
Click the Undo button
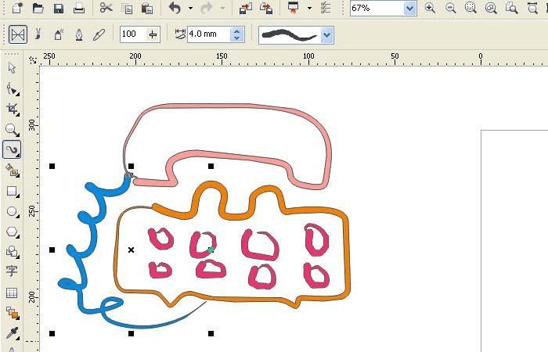[x=175, y=8]
